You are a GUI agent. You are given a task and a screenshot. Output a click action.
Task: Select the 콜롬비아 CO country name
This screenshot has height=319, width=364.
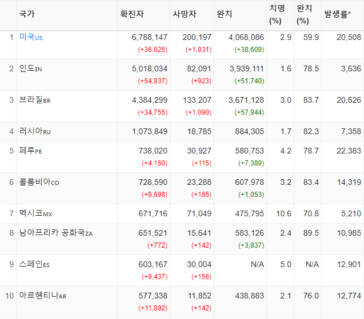[39, 182]
